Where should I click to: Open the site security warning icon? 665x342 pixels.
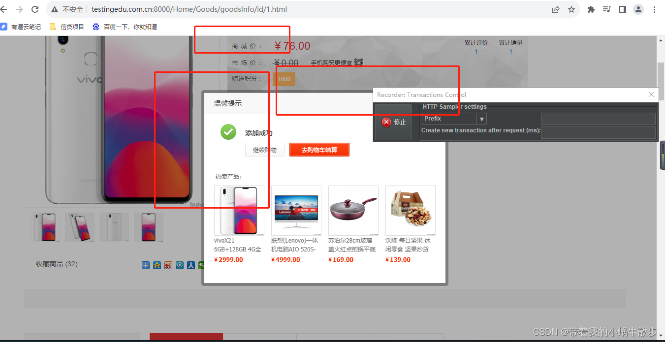[x=55, y=9]
